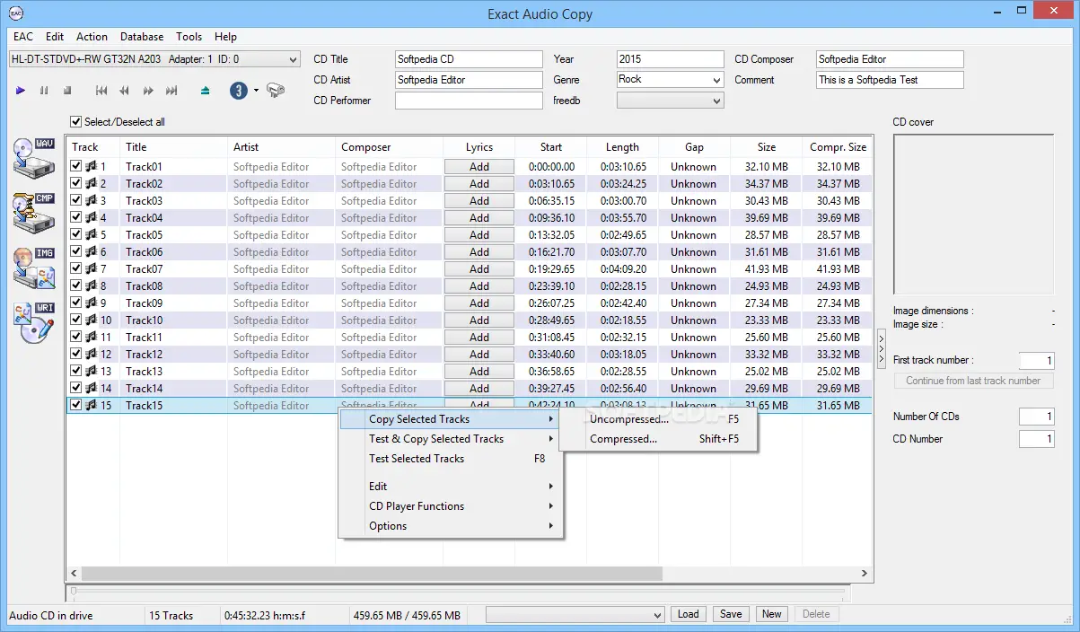Image resolution: width=1080 pixels, height=632 pixels.
Task: Open the freedb dropdown
Action: point(716,101)
